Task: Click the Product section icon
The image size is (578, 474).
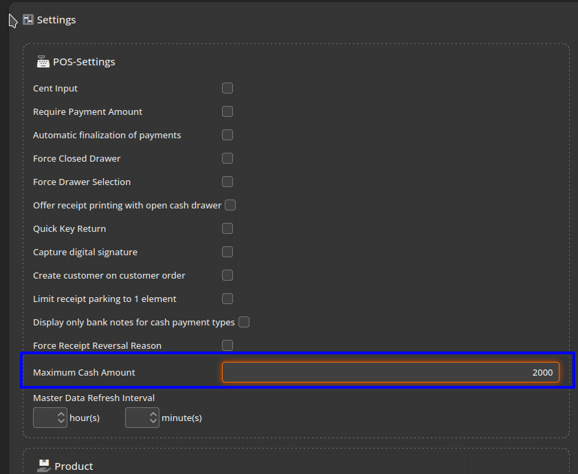Action: (43, 466)
